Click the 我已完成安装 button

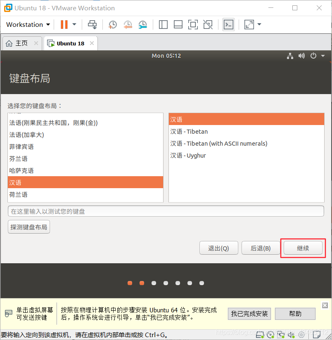point(249,314)
